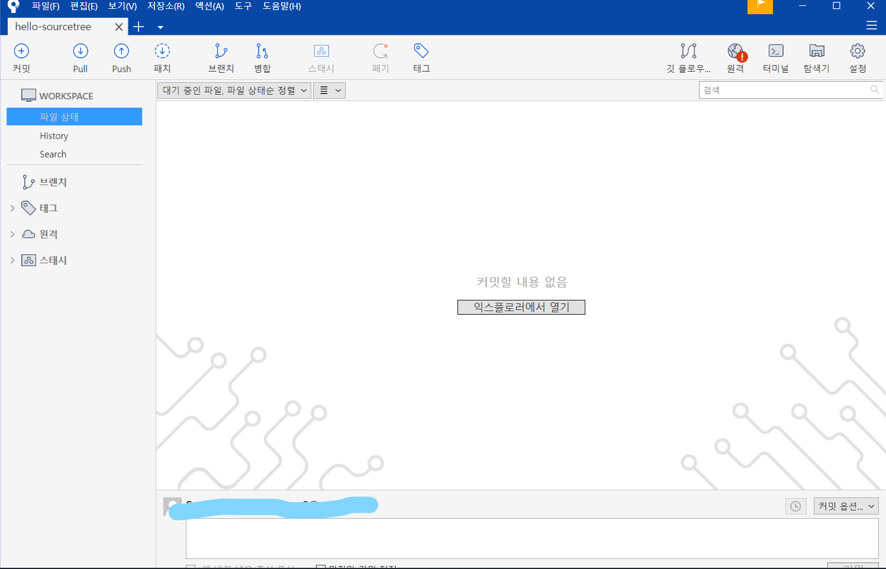Click into the commit message text box

coord(532,538)
